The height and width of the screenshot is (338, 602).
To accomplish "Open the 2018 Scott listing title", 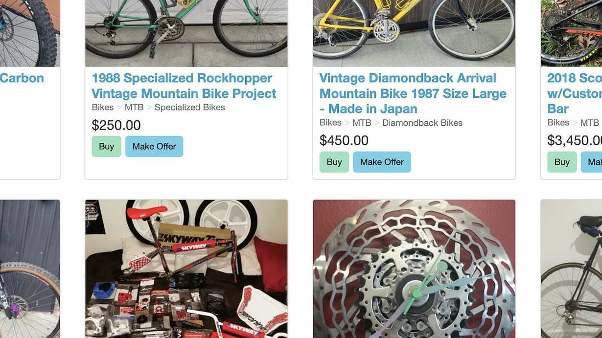I will tap(575, 93).
